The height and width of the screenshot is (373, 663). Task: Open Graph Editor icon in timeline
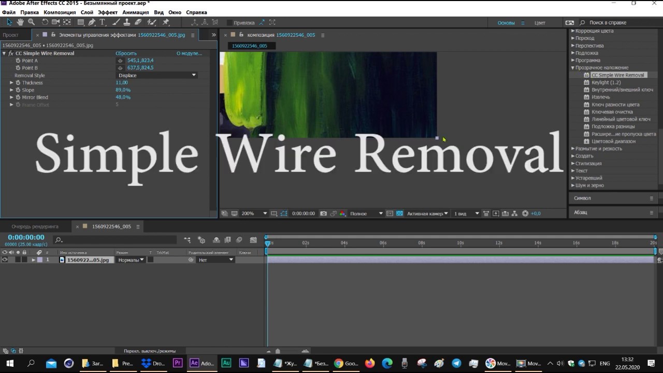point(253,240)
